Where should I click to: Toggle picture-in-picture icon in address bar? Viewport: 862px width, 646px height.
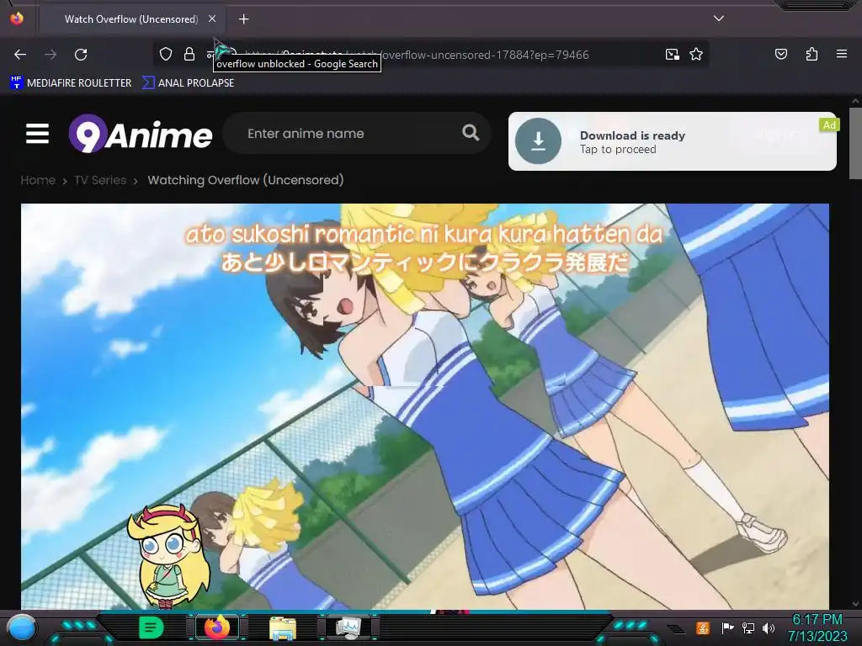(x=672, y=55)
